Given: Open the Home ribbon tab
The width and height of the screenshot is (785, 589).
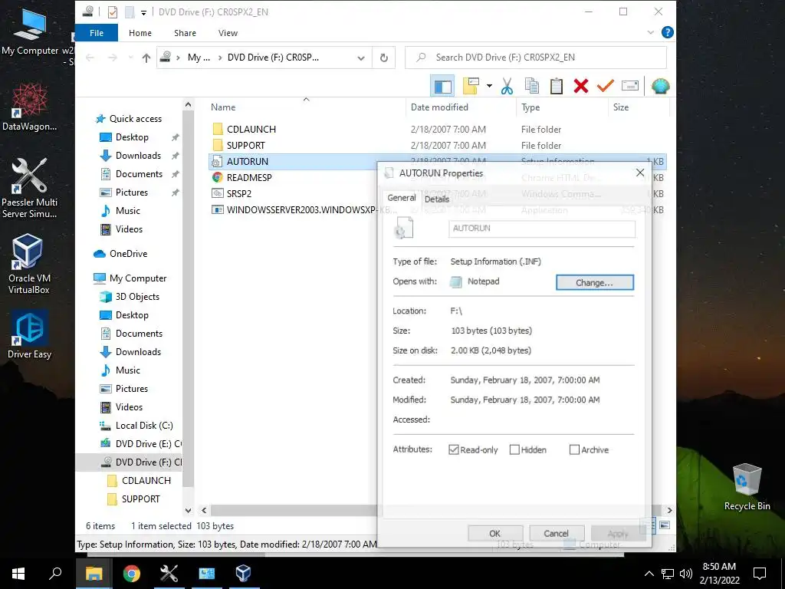Looking at the screenshot, I should pos(140,33).
